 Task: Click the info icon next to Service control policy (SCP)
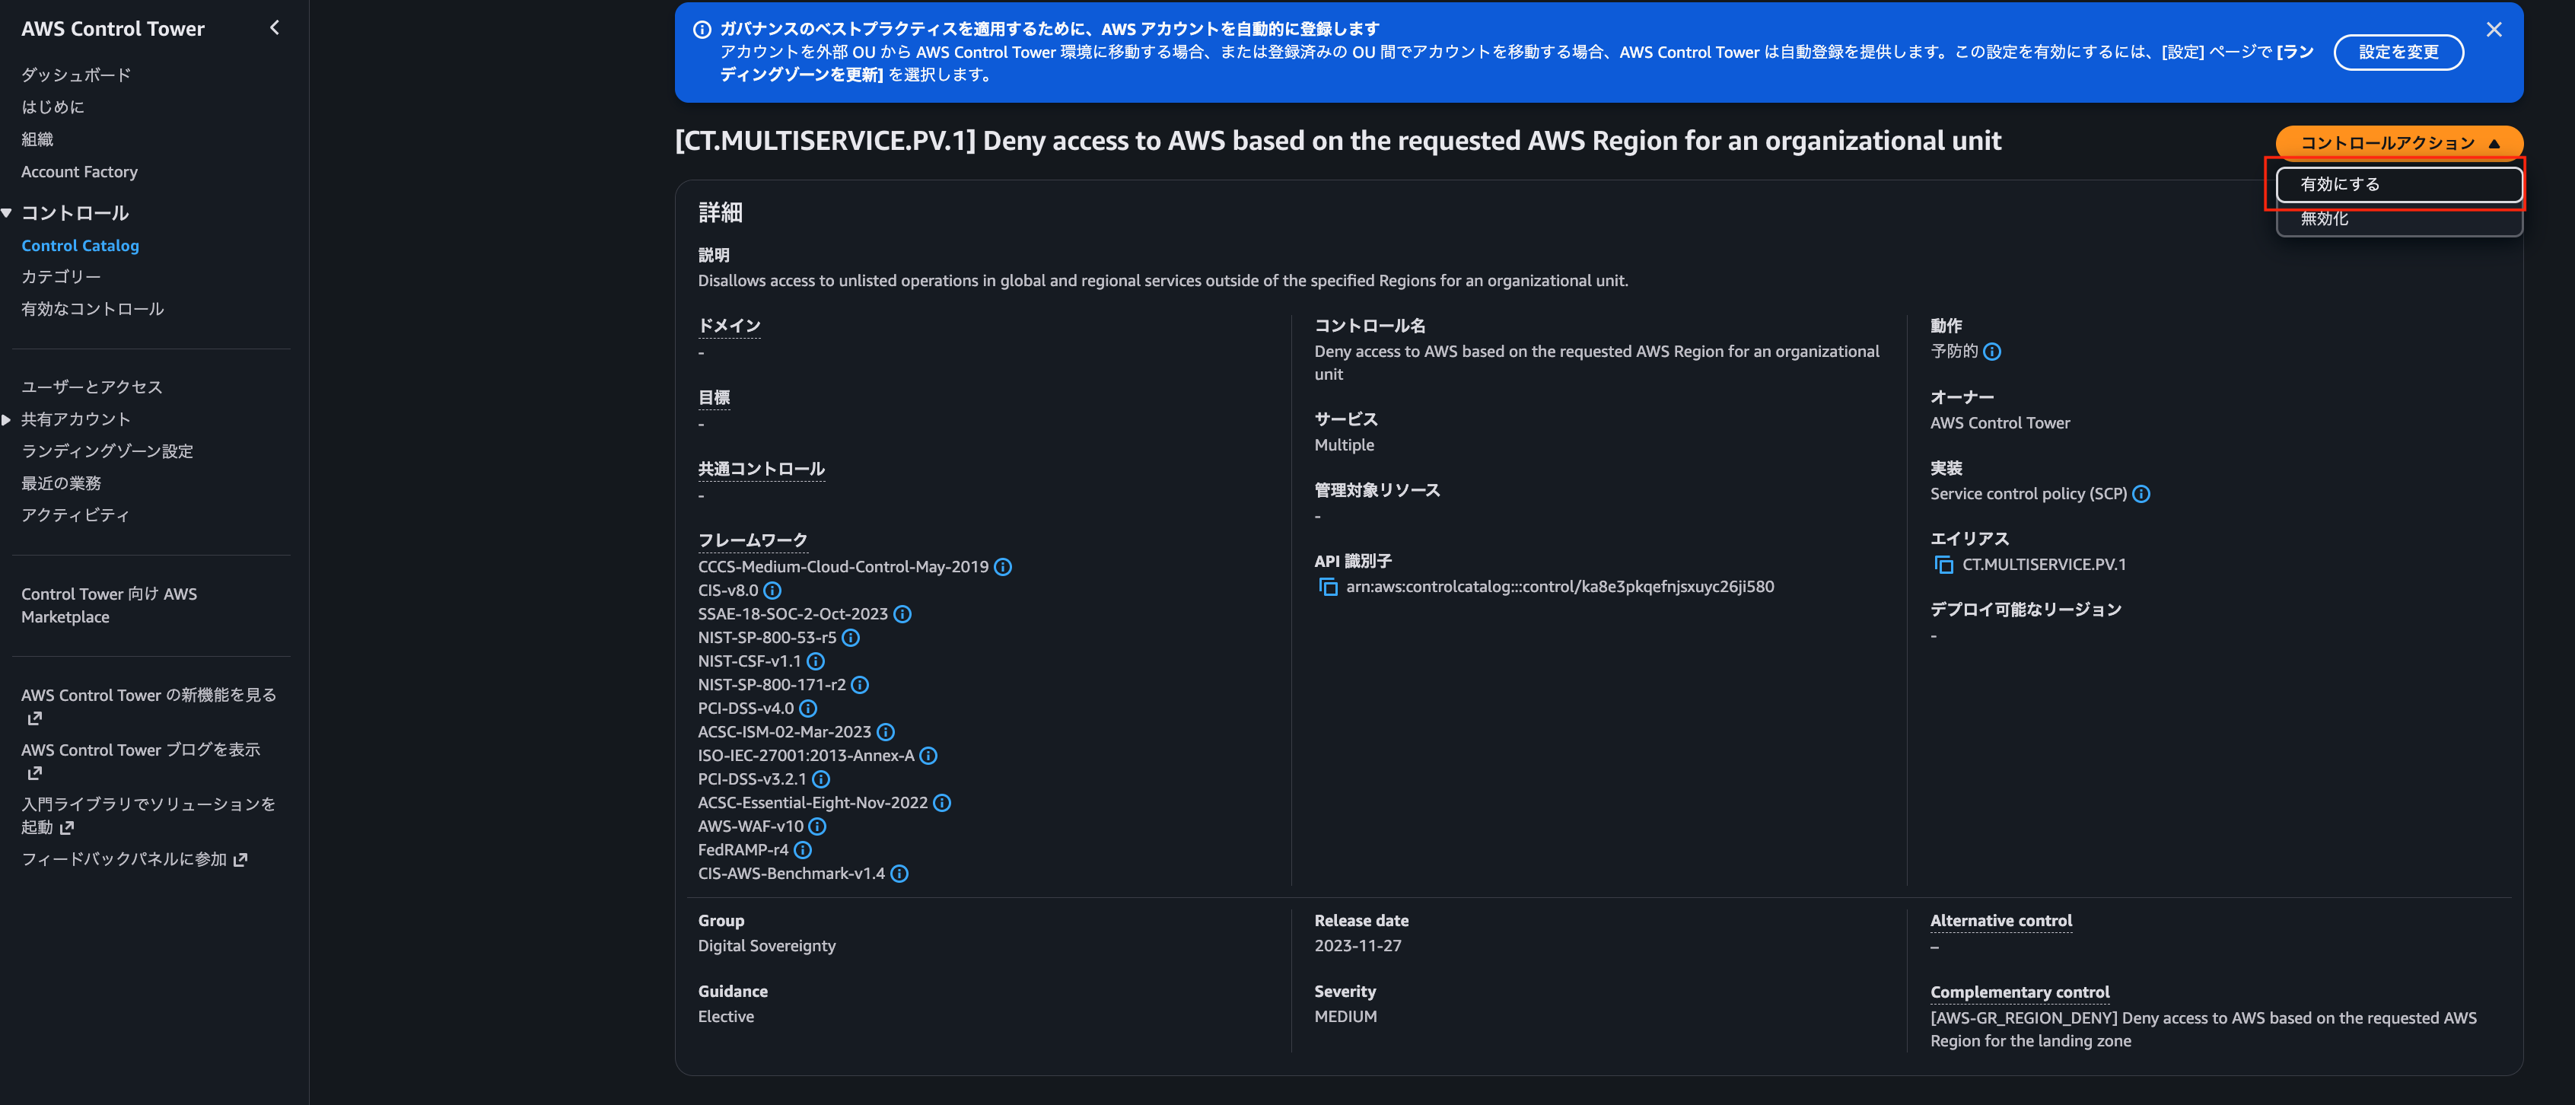coord(2141,493)
